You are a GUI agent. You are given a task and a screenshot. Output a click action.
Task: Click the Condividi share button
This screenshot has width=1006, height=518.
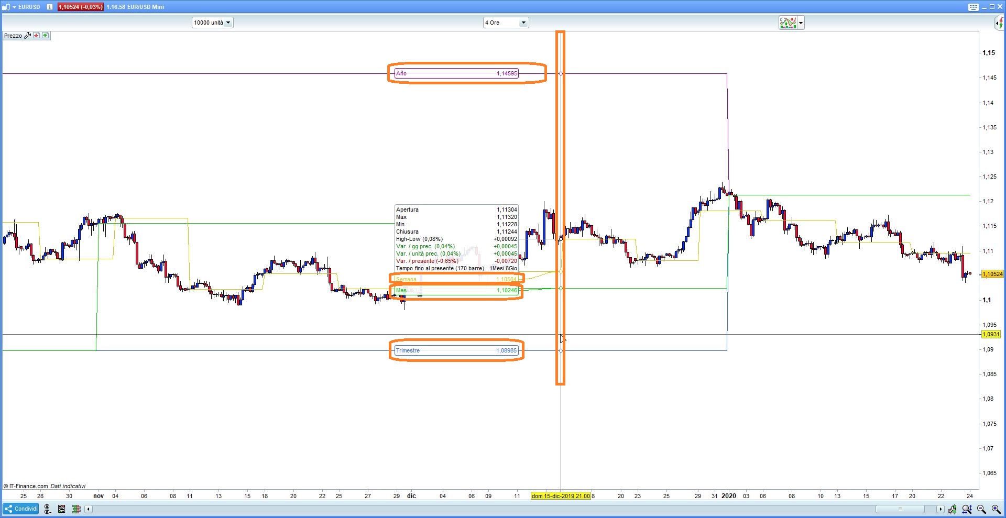(21, 509)
